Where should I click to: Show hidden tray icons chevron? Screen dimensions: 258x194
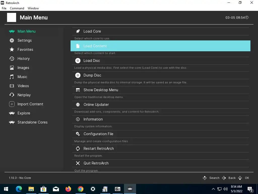(x=213, y=189)
